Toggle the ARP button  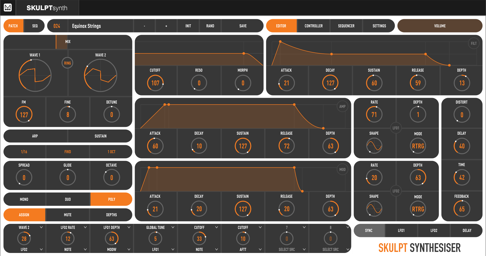35,136
